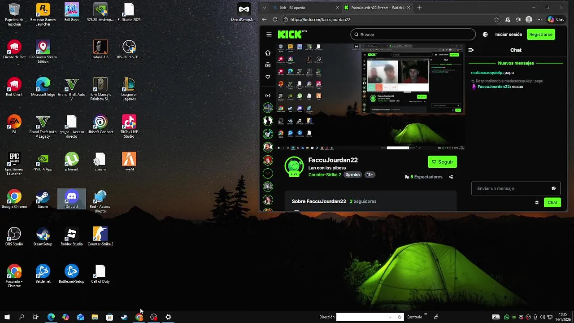Open the emoji picker in chat
Screen dimensions: 574x323
click(x=553, y=188)
